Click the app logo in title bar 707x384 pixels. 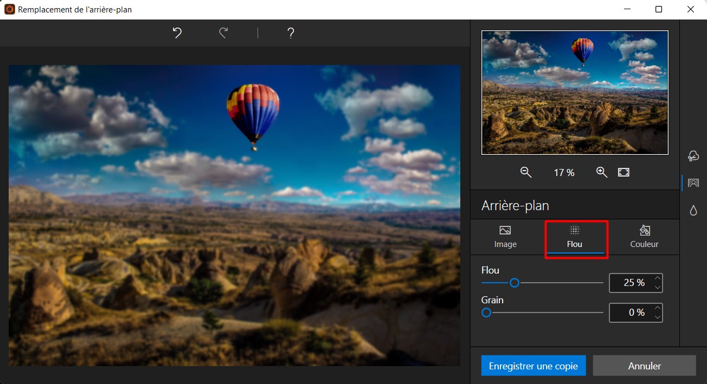[x=9, y=9]
